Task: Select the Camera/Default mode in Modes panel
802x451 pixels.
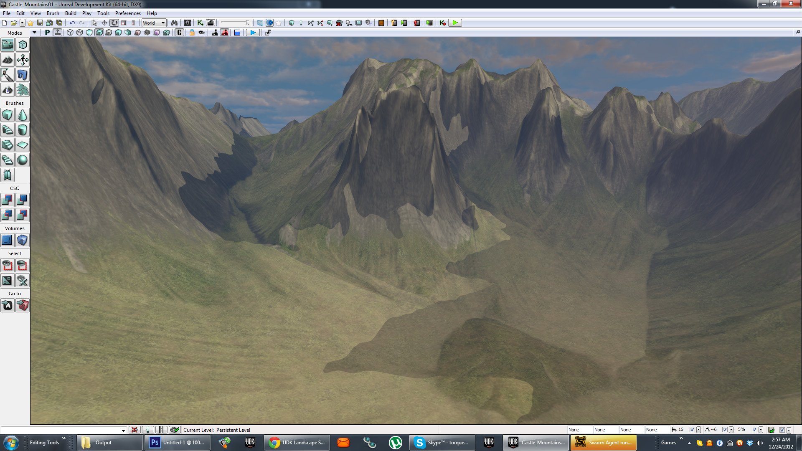Action: pos(8,45)
